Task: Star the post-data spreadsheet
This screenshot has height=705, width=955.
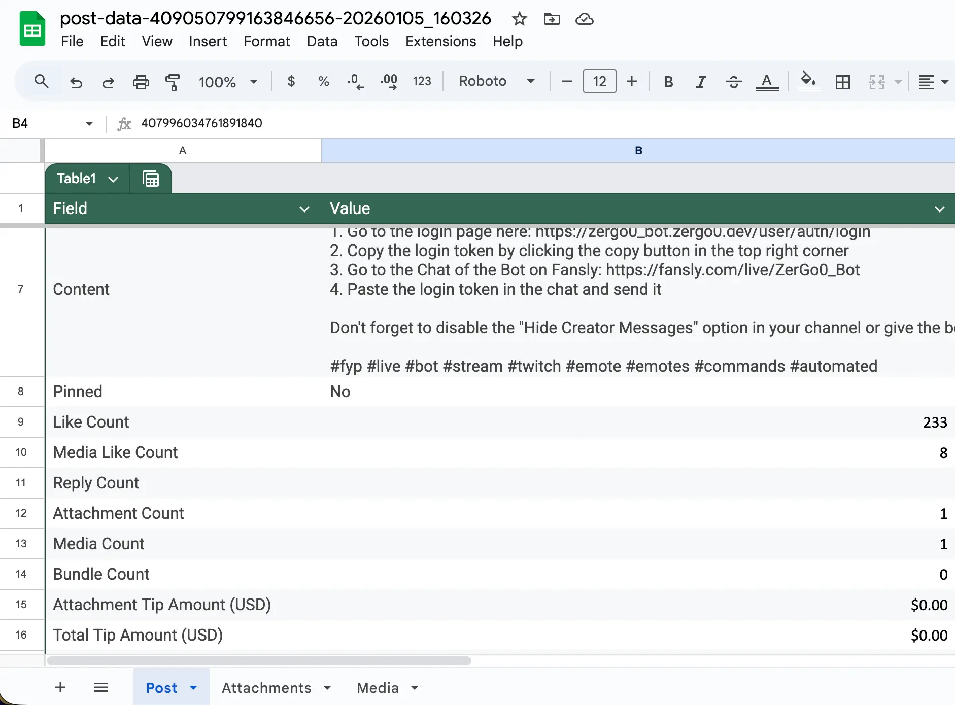Action: point(519,19)
